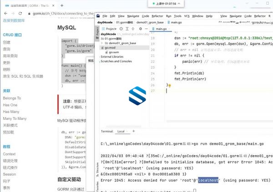Hide the Project panel with minus icon
Viewport: 273px width, 192px height.
click(x=146, y=29)
